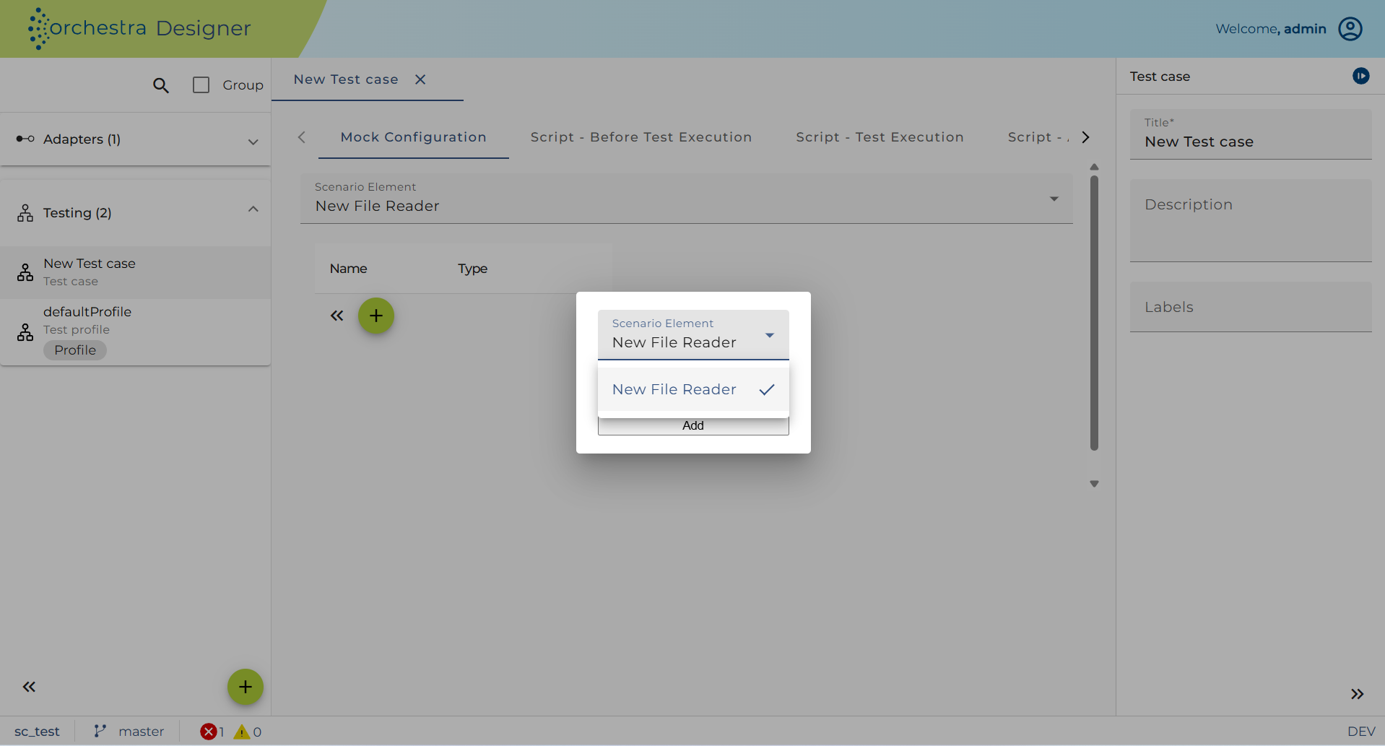The width and height of the screenshot is (1385, 746).
Task: Open the admin user profile icon
Action: 1350,29
